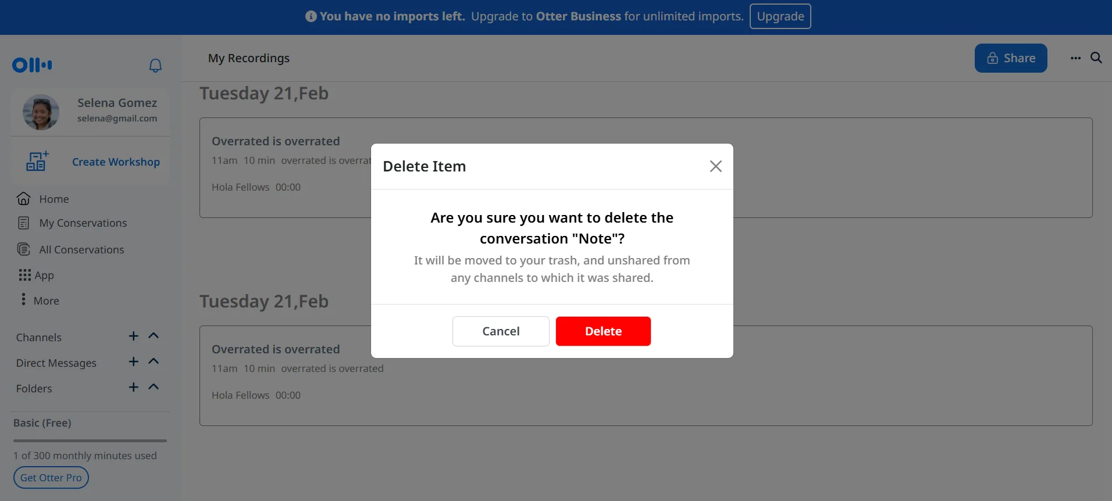The image size is (1112, 501).
Task: Click the monthly minutes usage bar
Action: 90,441
